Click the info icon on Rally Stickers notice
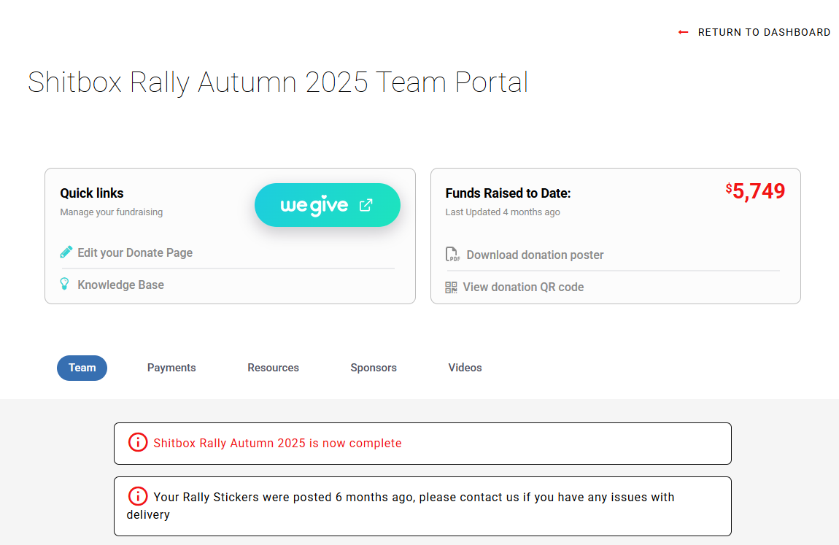The height and width of the screenshot is (545, 839). [x=138, y=496]
